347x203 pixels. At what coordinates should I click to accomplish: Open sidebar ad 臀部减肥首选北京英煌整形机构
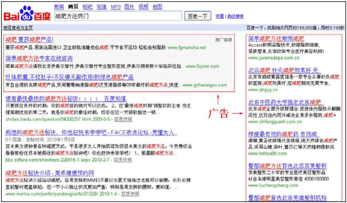coord(287,198)
